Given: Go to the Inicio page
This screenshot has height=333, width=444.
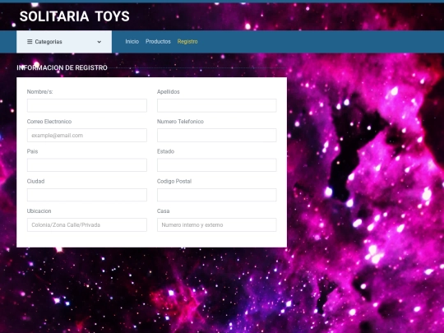Looking at the screenshot, I should (132, 41).
